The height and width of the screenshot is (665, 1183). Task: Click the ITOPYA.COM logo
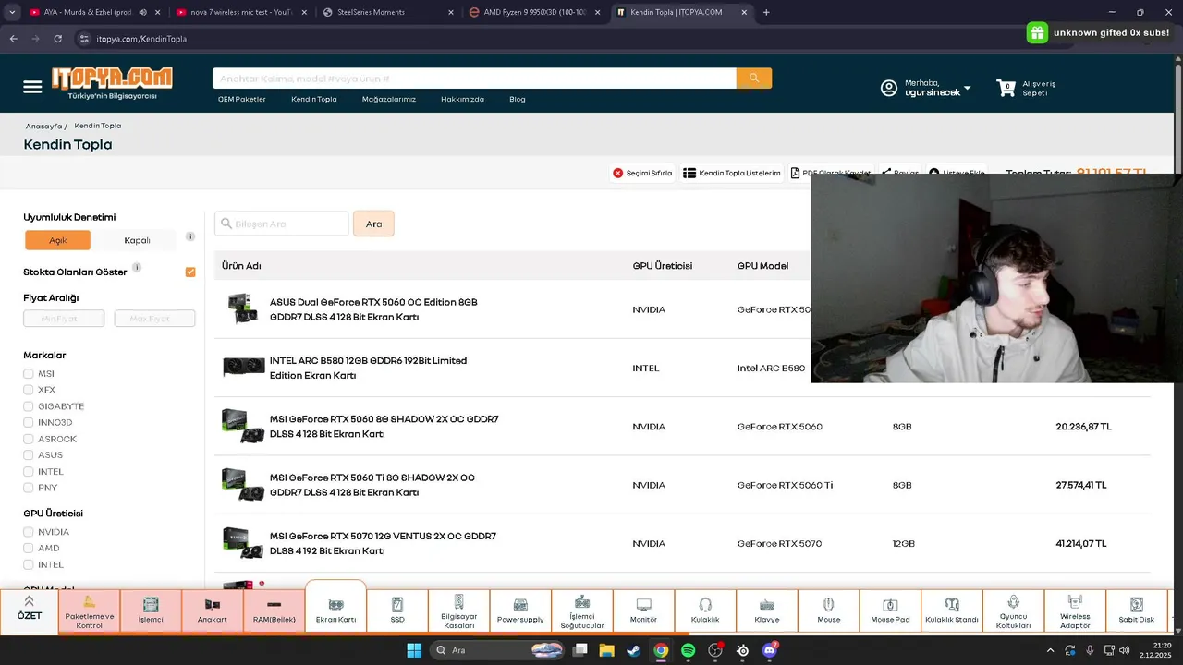coord(111,82)
